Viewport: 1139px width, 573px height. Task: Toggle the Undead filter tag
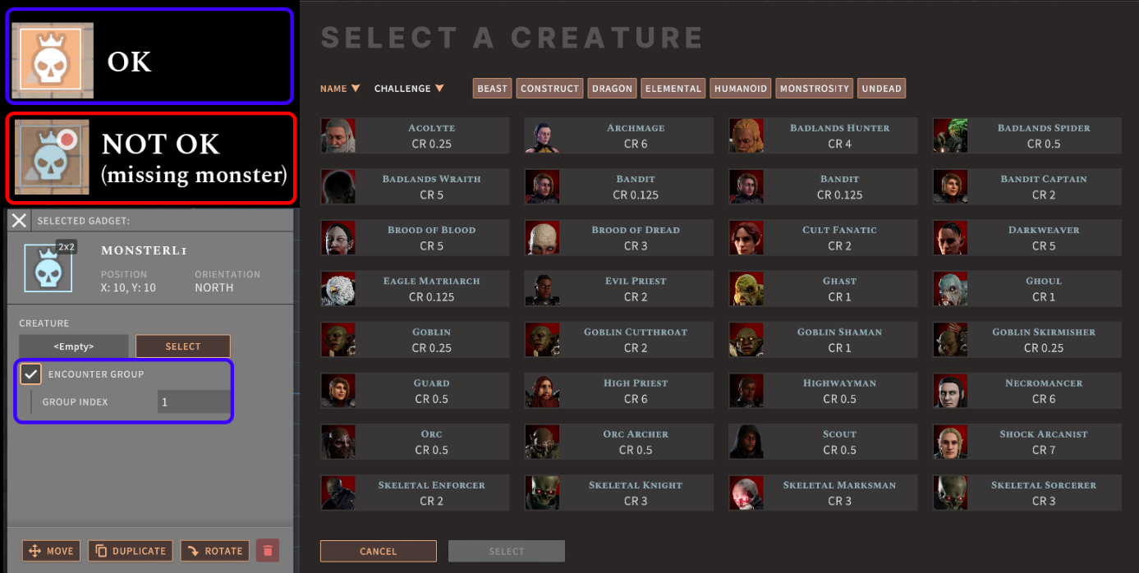[881, 89]
